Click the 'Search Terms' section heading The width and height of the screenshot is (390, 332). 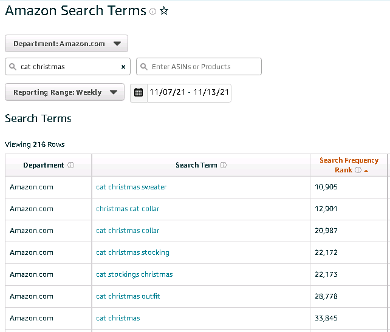click(38, 118)
